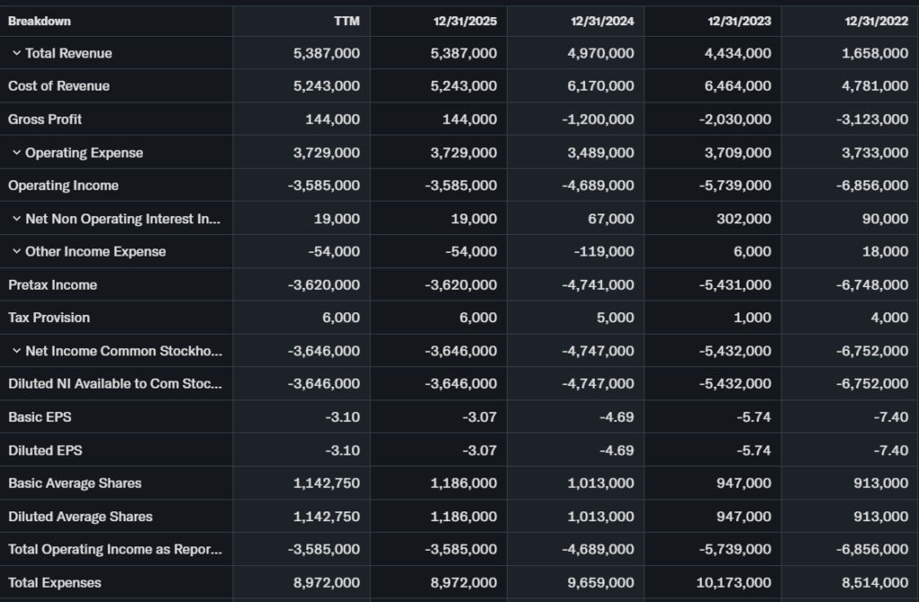The image size is (919, 602).
Task: Expand the Net Non Operating Interest row chevron
Action: coord(16,219)
